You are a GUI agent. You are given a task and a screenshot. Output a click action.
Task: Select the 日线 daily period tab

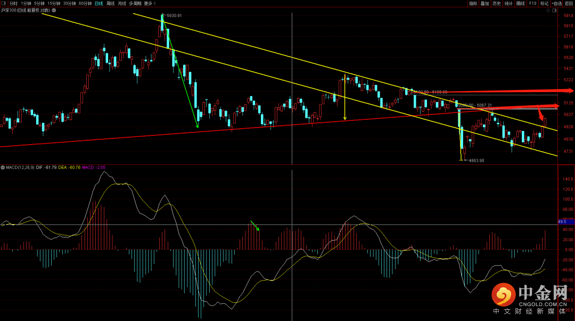click(x=98, y=3)
